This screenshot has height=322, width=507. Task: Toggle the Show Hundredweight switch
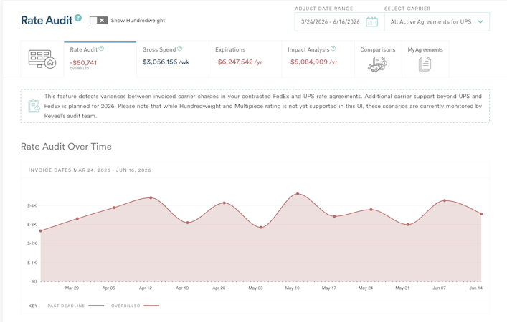click(98, 20)
